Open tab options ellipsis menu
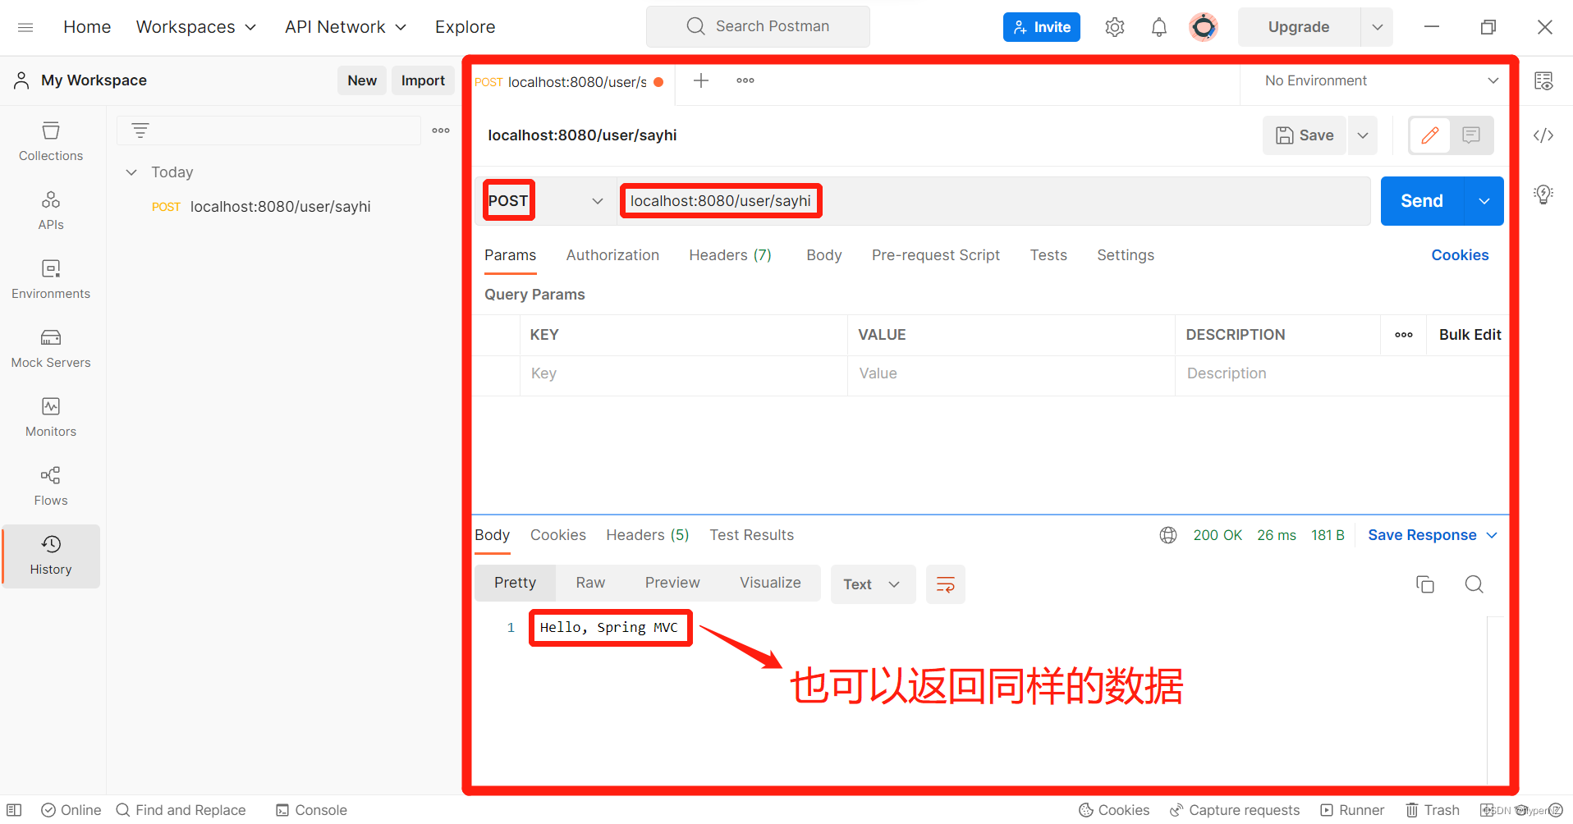 click(x=745, y=80)
